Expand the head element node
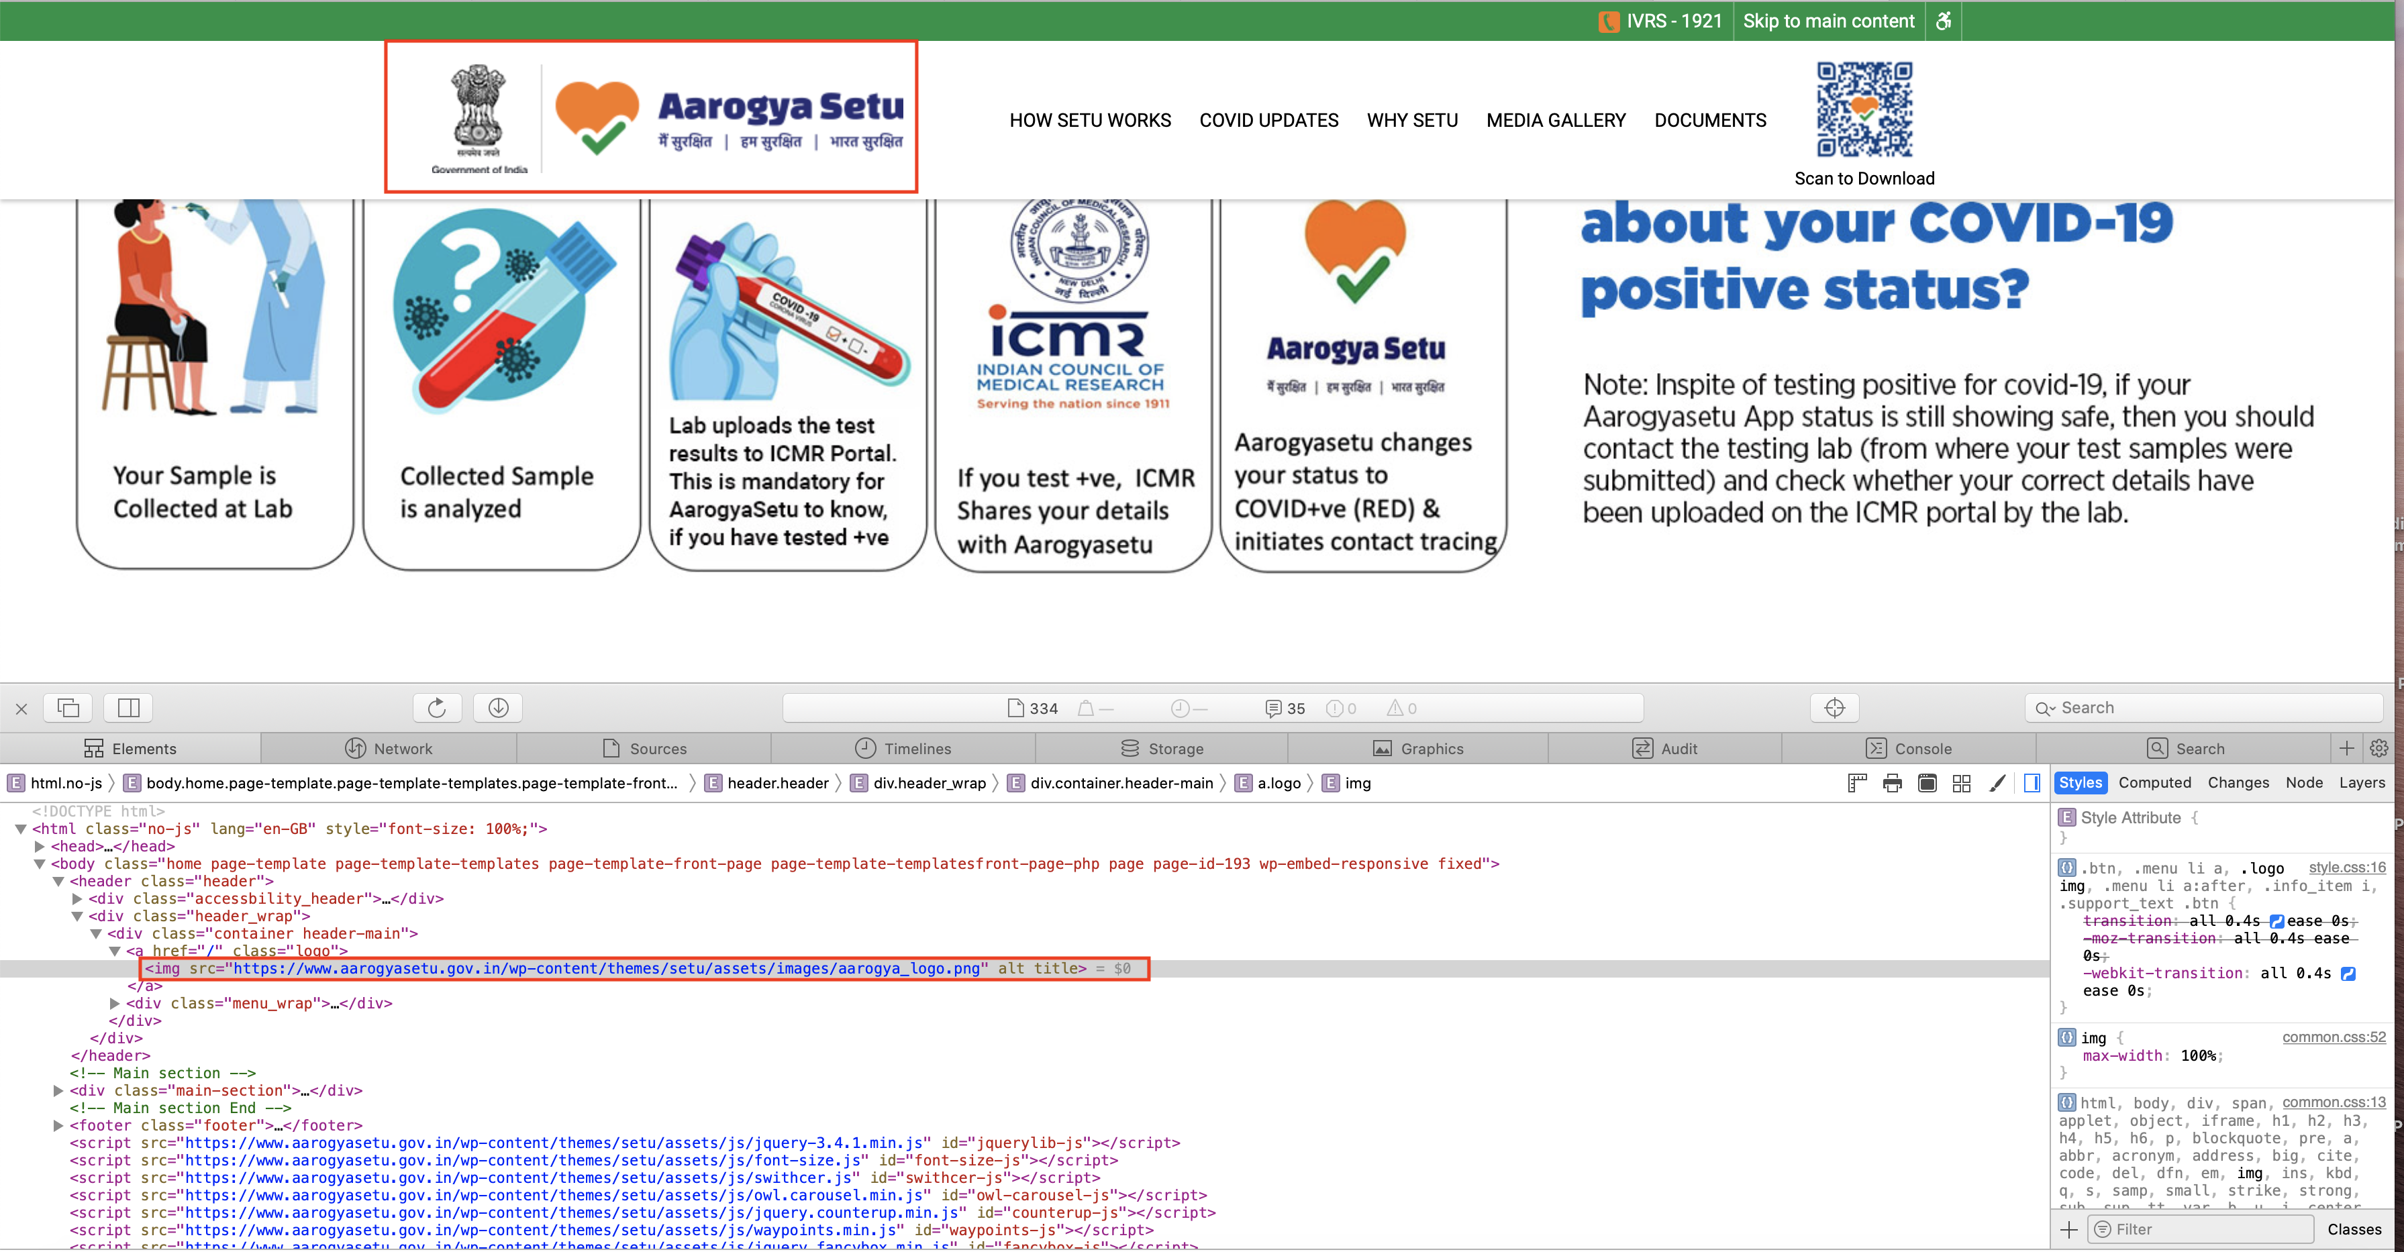Image resolution: width=2404 pixels, height=1252 pixels. click(39, 847)
